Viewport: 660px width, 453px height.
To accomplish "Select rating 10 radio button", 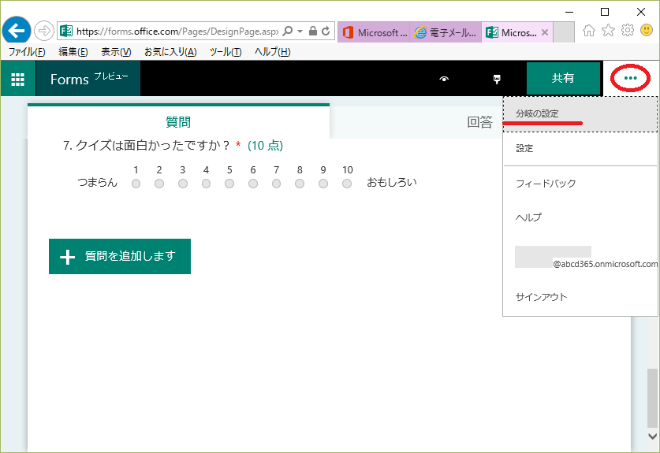I will click(x=347, y=184).
